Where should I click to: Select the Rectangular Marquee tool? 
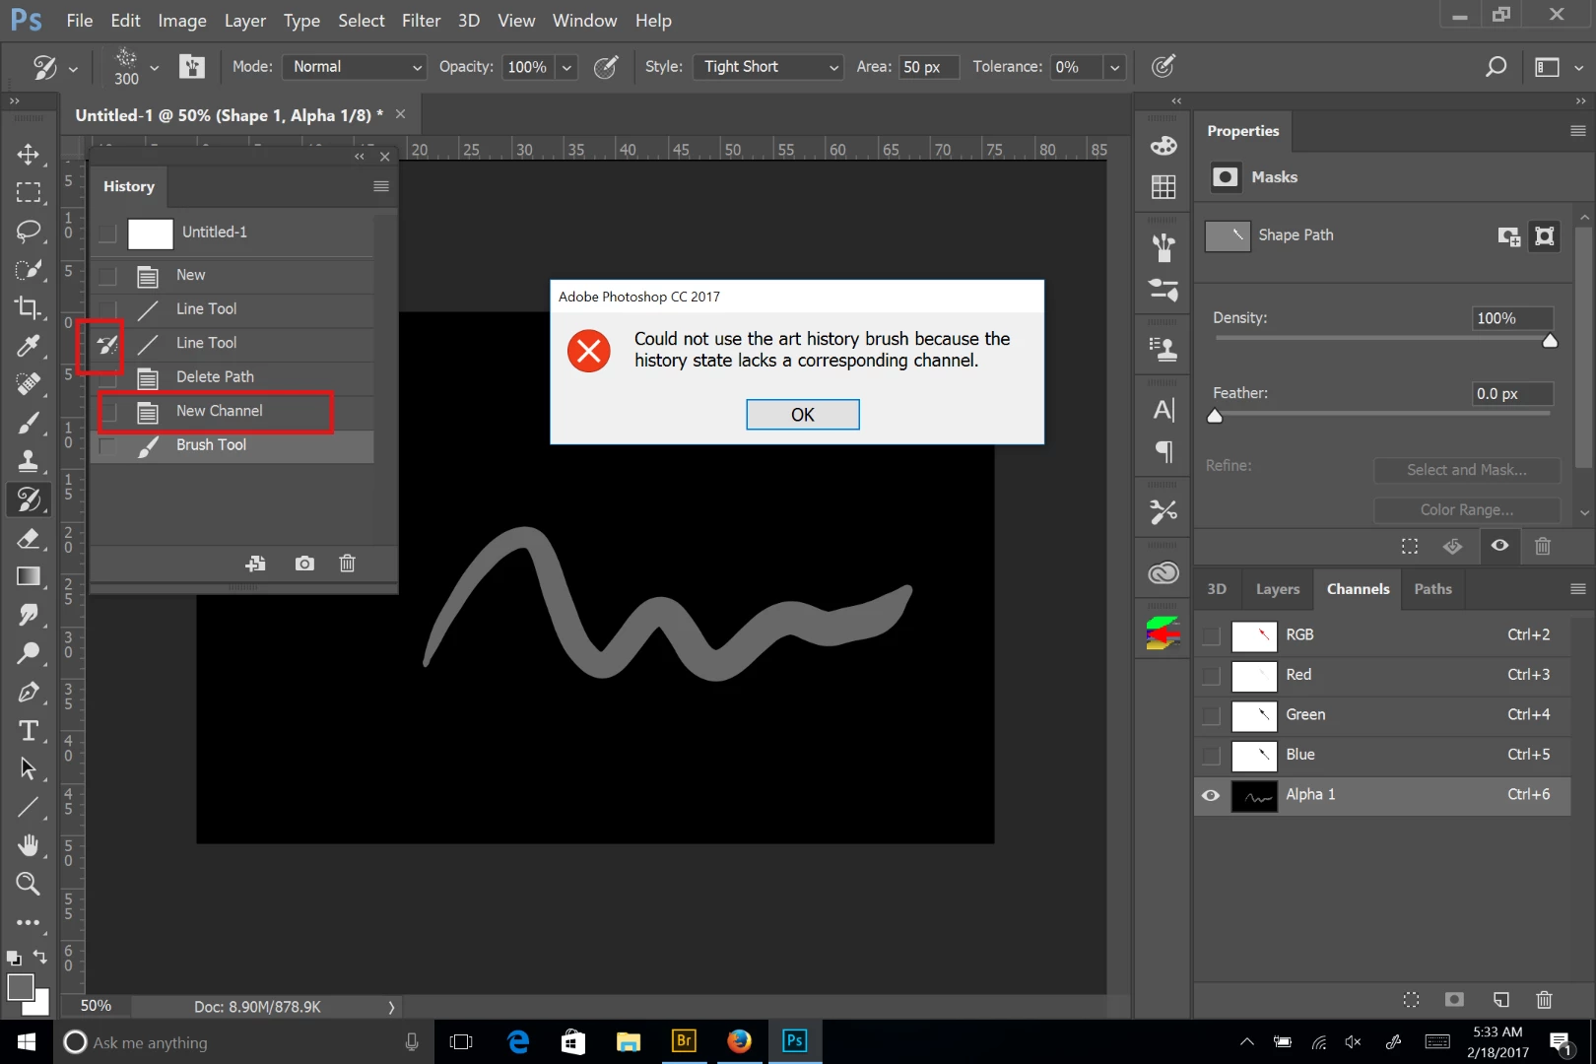(x=28, y=193)
